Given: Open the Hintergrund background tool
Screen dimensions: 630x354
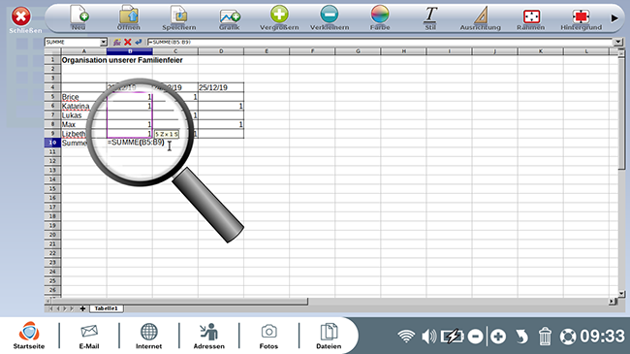Looking at the screenshot, I should (x=581, y=19).
